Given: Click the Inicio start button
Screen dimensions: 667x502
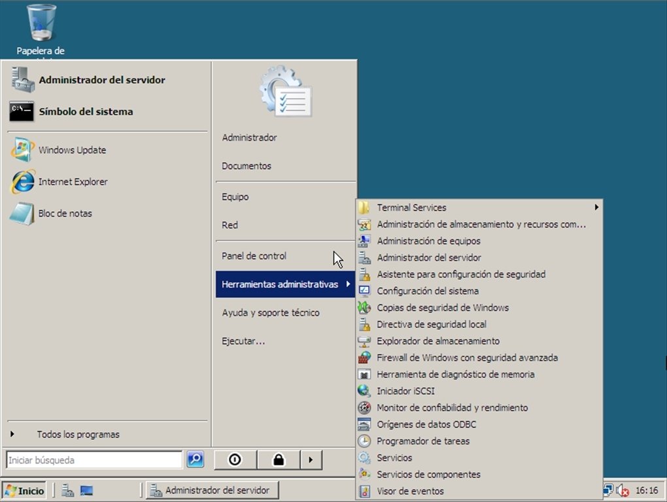Looking at the screenshot, I should tap(25, 490).
